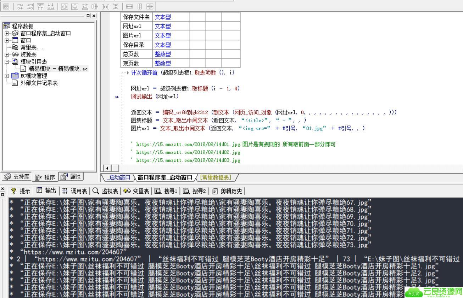Switch to the 搜寻2 tab

click(x=194, y=191)
